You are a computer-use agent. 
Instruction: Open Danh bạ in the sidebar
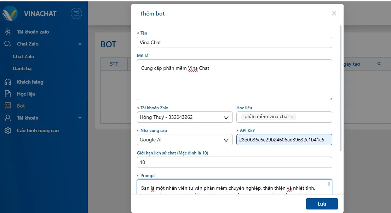coord(22,68)
